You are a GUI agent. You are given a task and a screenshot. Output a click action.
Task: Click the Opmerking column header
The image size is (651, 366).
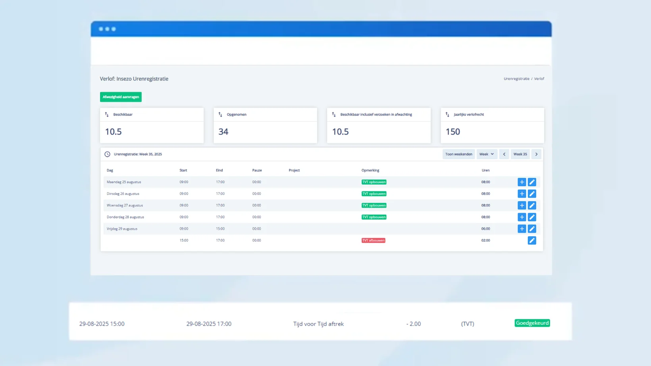(370, 170)
